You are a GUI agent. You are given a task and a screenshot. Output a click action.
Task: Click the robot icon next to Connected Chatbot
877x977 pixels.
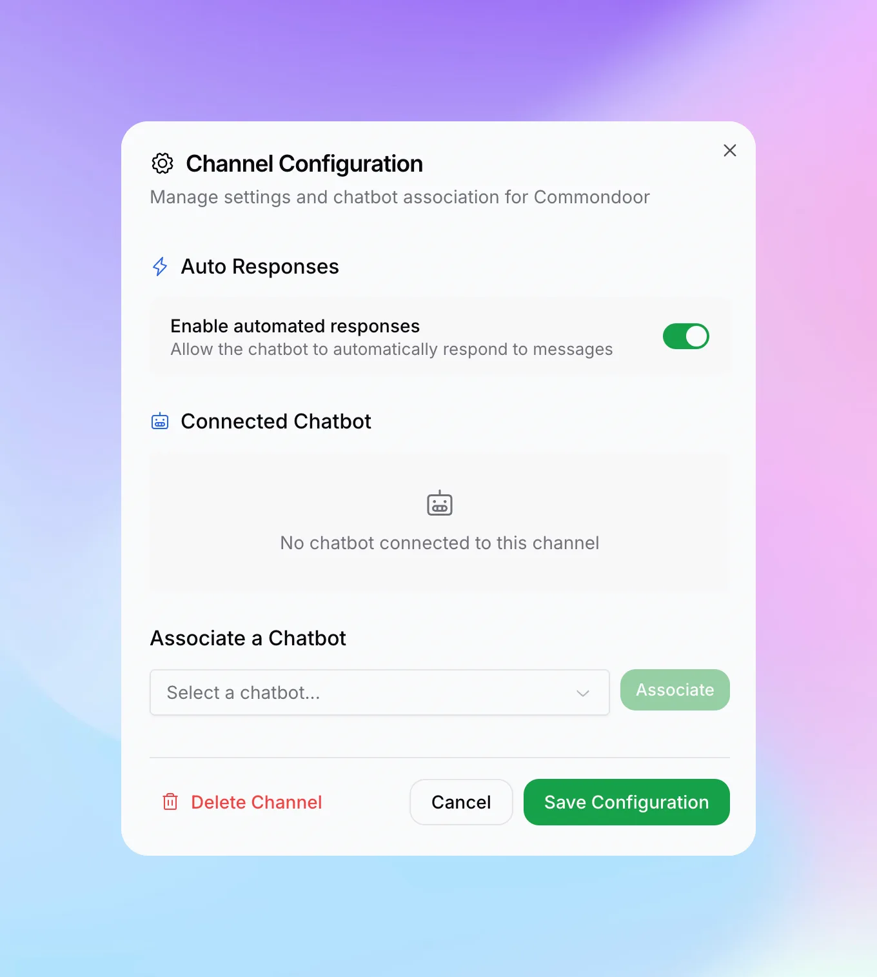pos(159,421)
